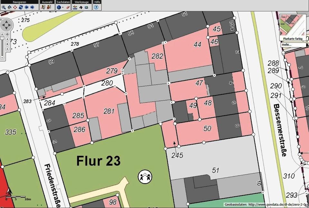Image resolution: width=309 pixels, height=208 pixels.
Task: Click the zoom slider handle
Action: pos(2,38)
